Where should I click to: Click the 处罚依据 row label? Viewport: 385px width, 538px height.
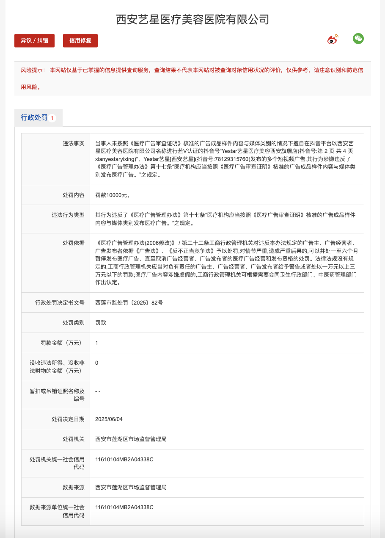[74, 243]
